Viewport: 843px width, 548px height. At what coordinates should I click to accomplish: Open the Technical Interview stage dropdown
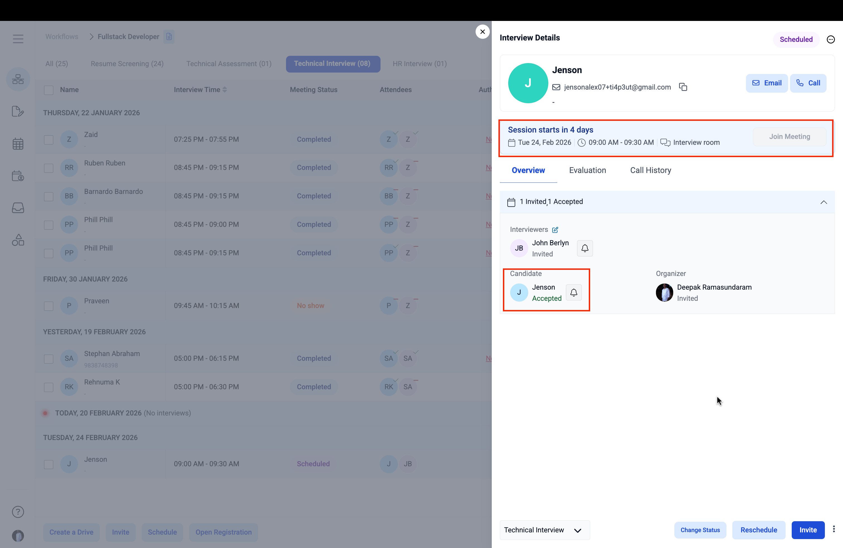point(544,530)
